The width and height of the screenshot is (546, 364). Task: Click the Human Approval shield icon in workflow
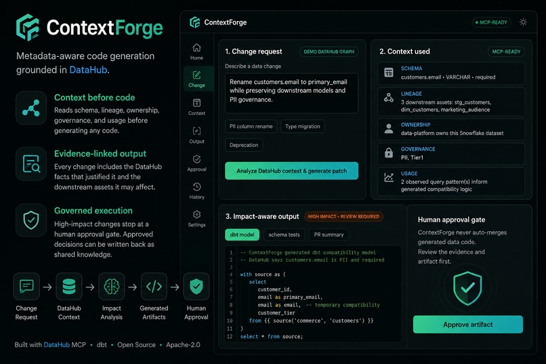pos(196,286)
